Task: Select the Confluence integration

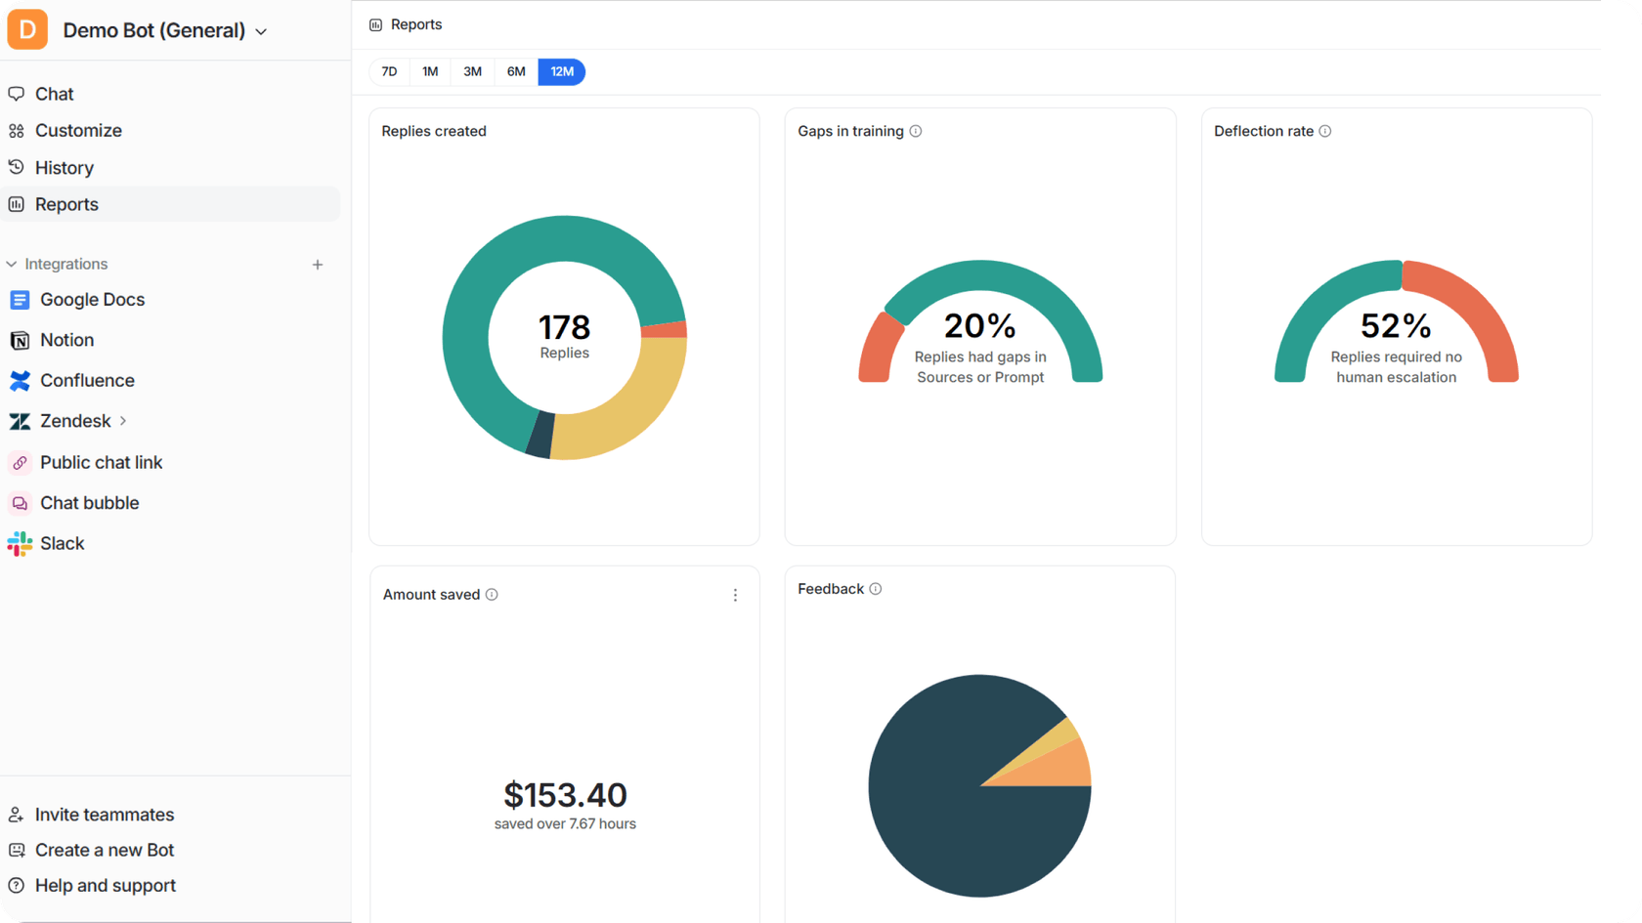Action: [x=87, y=380]
